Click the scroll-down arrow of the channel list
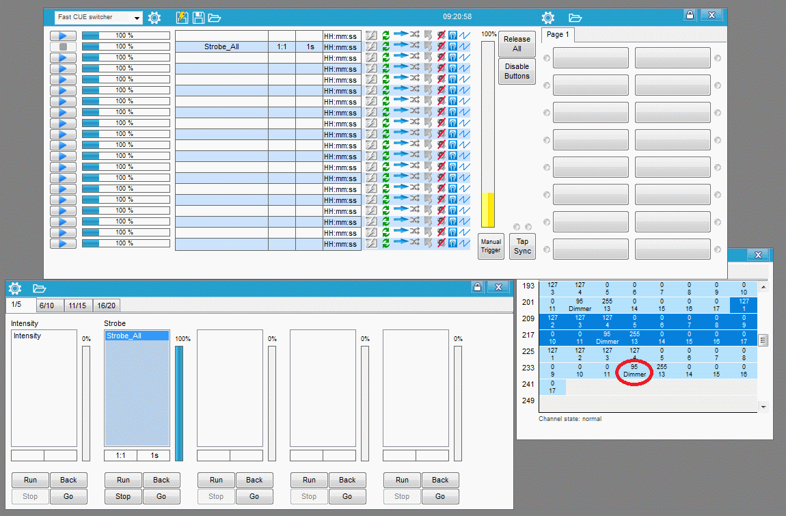Screen dimensions: 786x516 coord(763,407)
